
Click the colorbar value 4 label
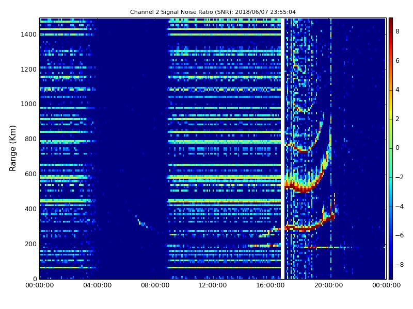[x=398, y=90]
